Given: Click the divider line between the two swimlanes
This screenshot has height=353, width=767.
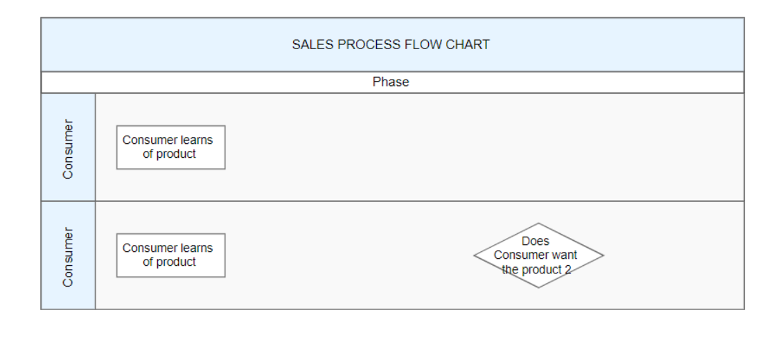Looking at the screenshot, I should (x=416, y=201).
